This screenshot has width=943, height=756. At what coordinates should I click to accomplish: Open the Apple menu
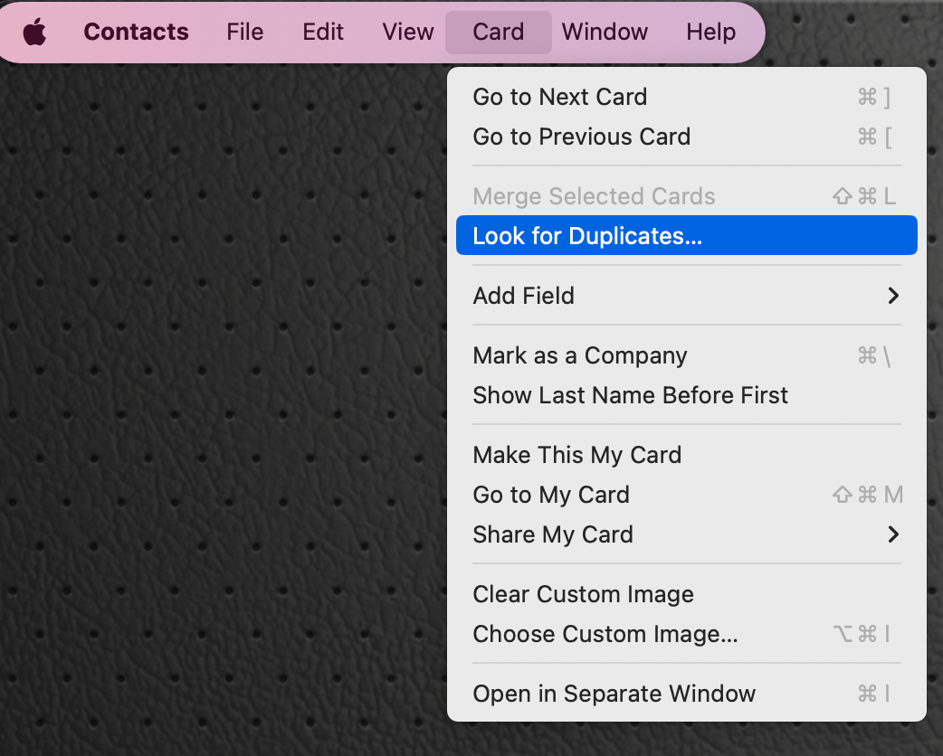(34, 33)
